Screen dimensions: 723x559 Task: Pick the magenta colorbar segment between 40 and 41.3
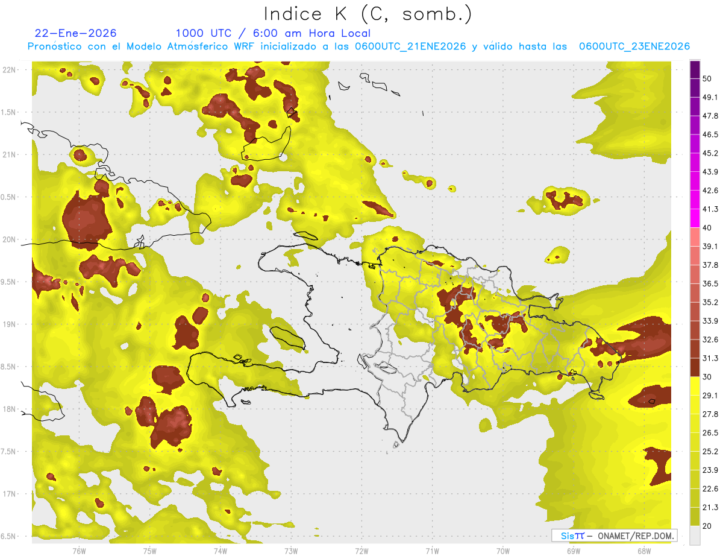[x=695, y=218]
